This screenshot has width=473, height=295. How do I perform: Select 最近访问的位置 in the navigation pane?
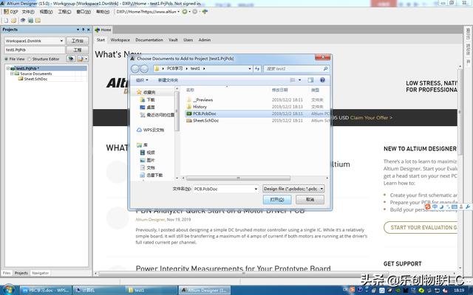(157, 115)
